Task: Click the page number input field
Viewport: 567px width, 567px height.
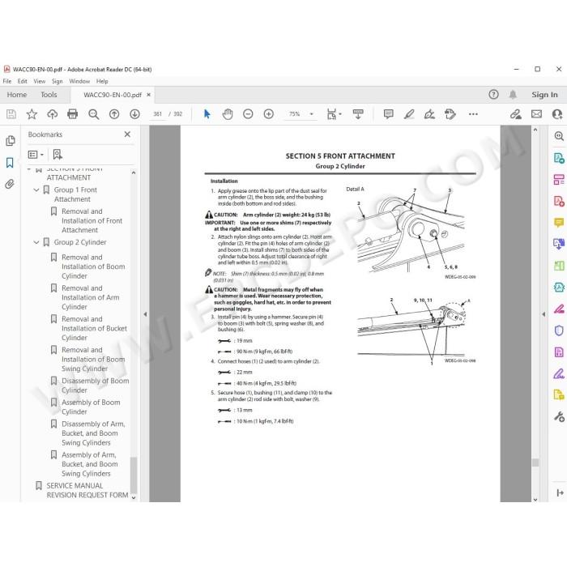Action: 158,114
